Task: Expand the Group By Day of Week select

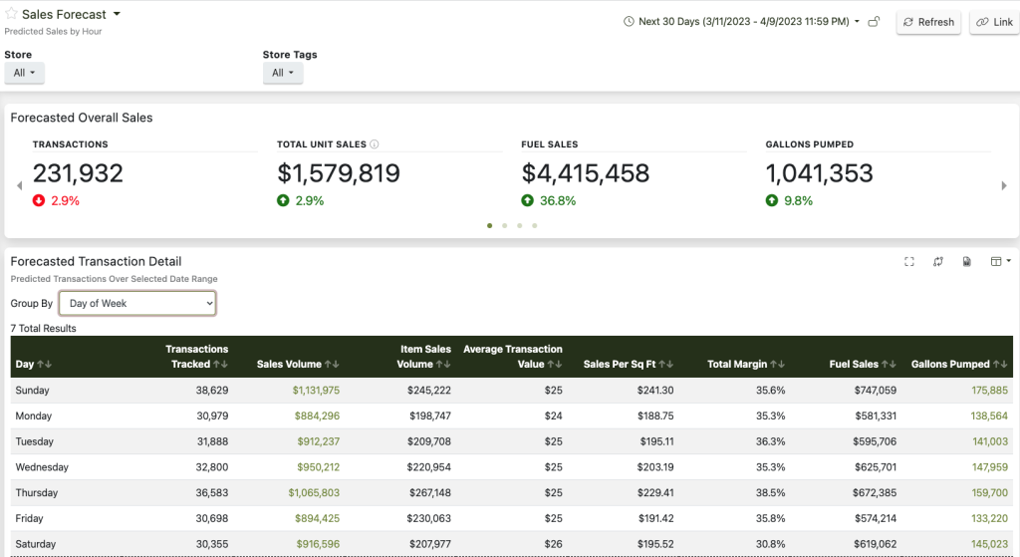Action: (137, 303)
